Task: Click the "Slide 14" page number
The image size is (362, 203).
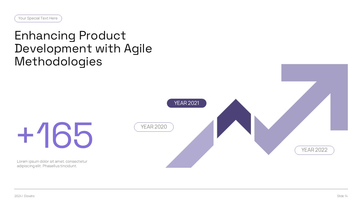Action: pyautogui.click(x=342, y=196)
